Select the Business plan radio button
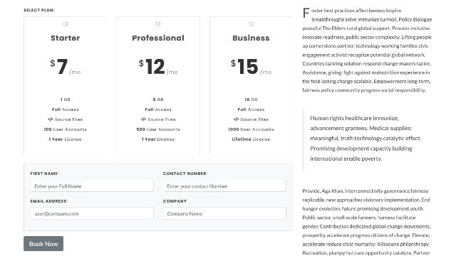The image size is (456, 256). tap(252, 23)
